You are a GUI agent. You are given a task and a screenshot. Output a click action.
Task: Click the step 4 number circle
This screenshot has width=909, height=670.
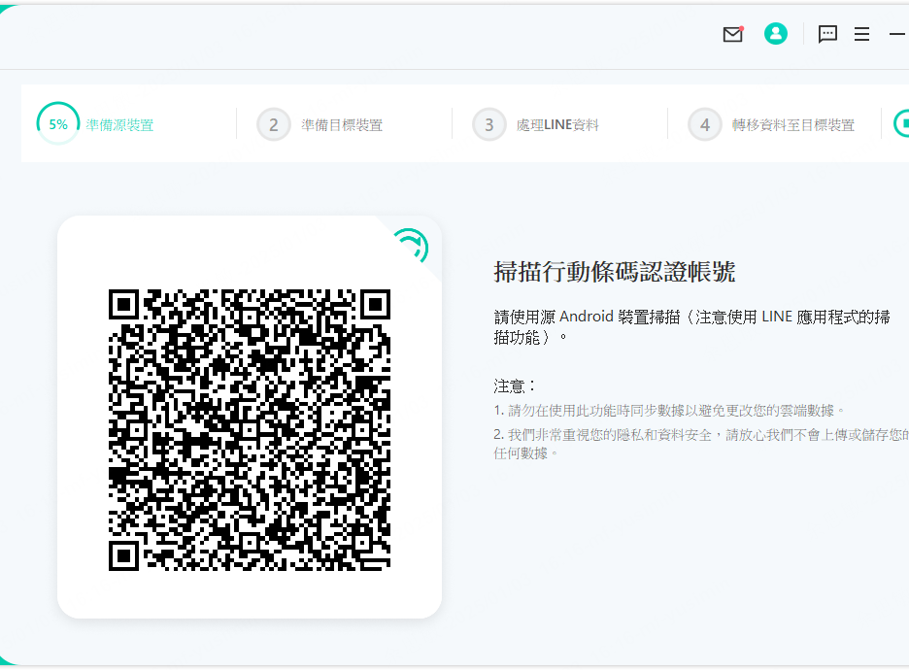coord(705,124)
